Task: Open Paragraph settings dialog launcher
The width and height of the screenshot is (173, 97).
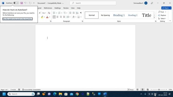Action: coord(82,21)
